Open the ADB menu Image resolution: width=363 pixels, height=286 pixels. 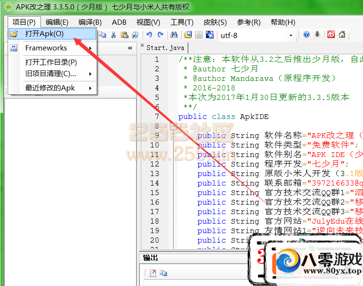point(119,22)
